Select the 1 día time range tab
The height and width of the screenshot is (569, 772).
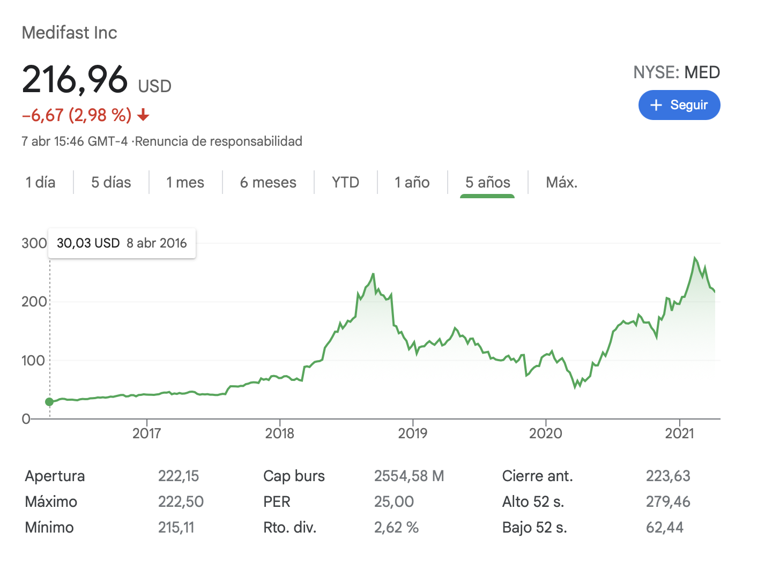point(41,182)
